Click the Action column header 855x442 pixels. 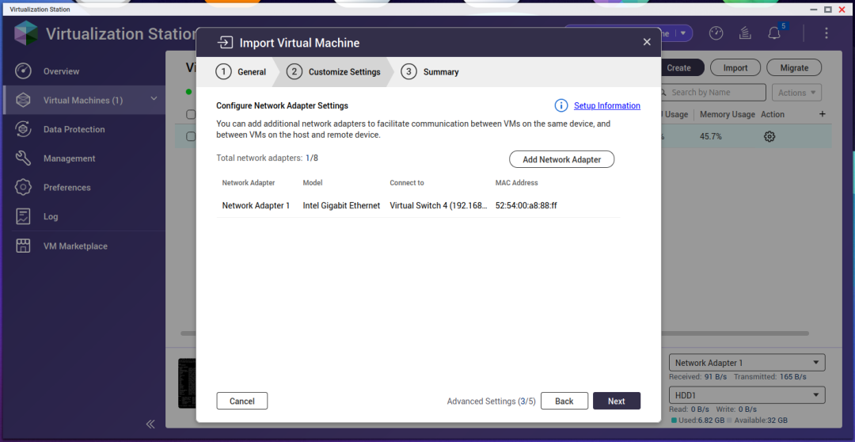[773, 115]
